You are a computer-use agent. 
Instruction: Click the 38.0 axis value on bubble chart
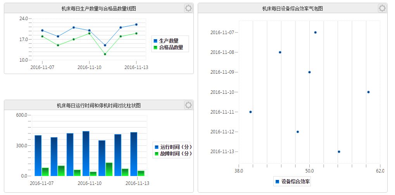coord(238,171)
